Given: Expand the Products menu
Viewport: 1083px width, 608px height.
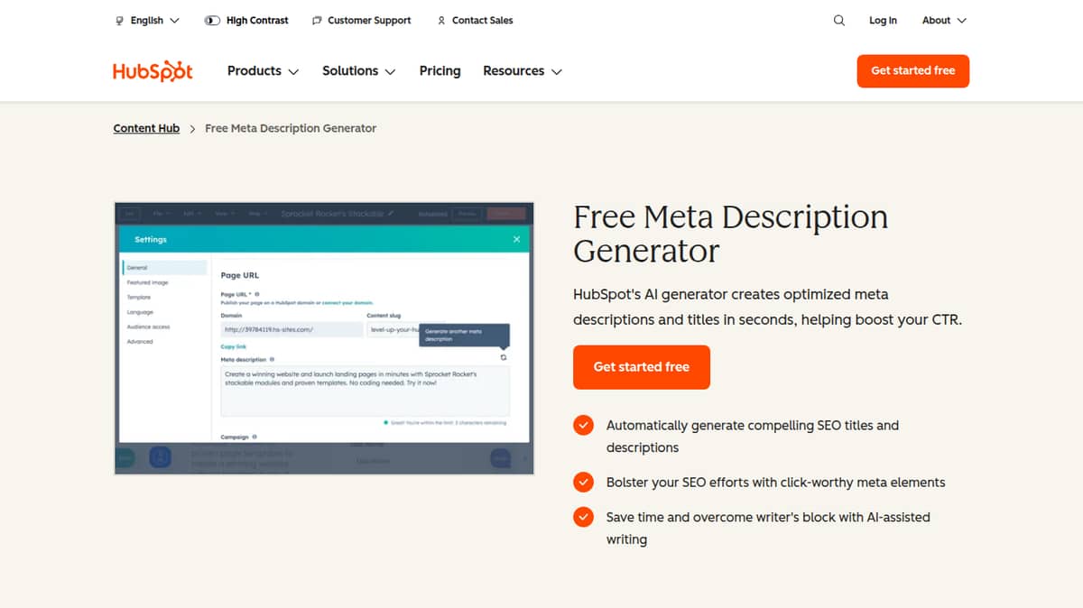Looking at the screenshot, I should click(x=263, y=70).
